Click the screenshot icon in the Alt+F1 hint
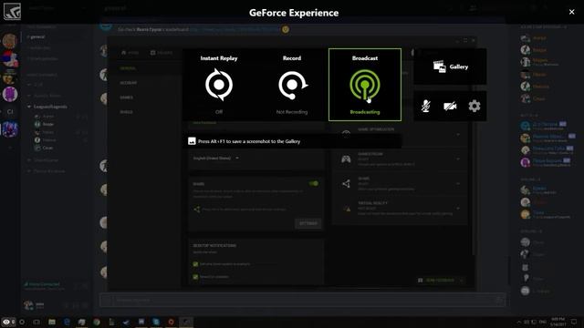This screenshot has height=328, width=584. 192,141
